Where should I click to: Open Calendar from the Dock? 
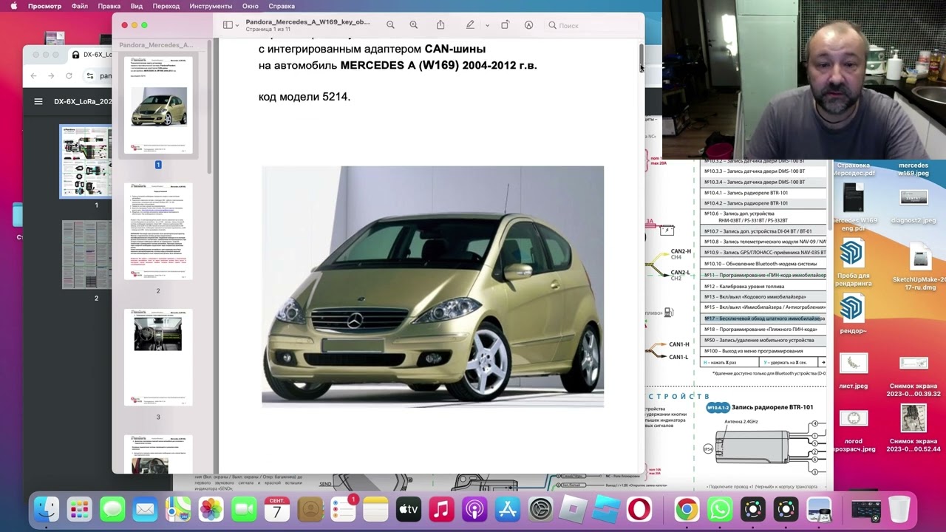click(x=276, y=509)
